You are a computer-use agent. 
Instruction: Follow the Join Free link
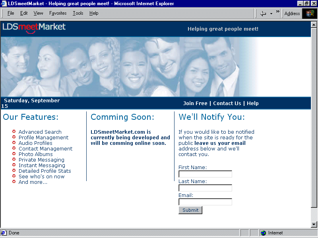click(195, 103)
